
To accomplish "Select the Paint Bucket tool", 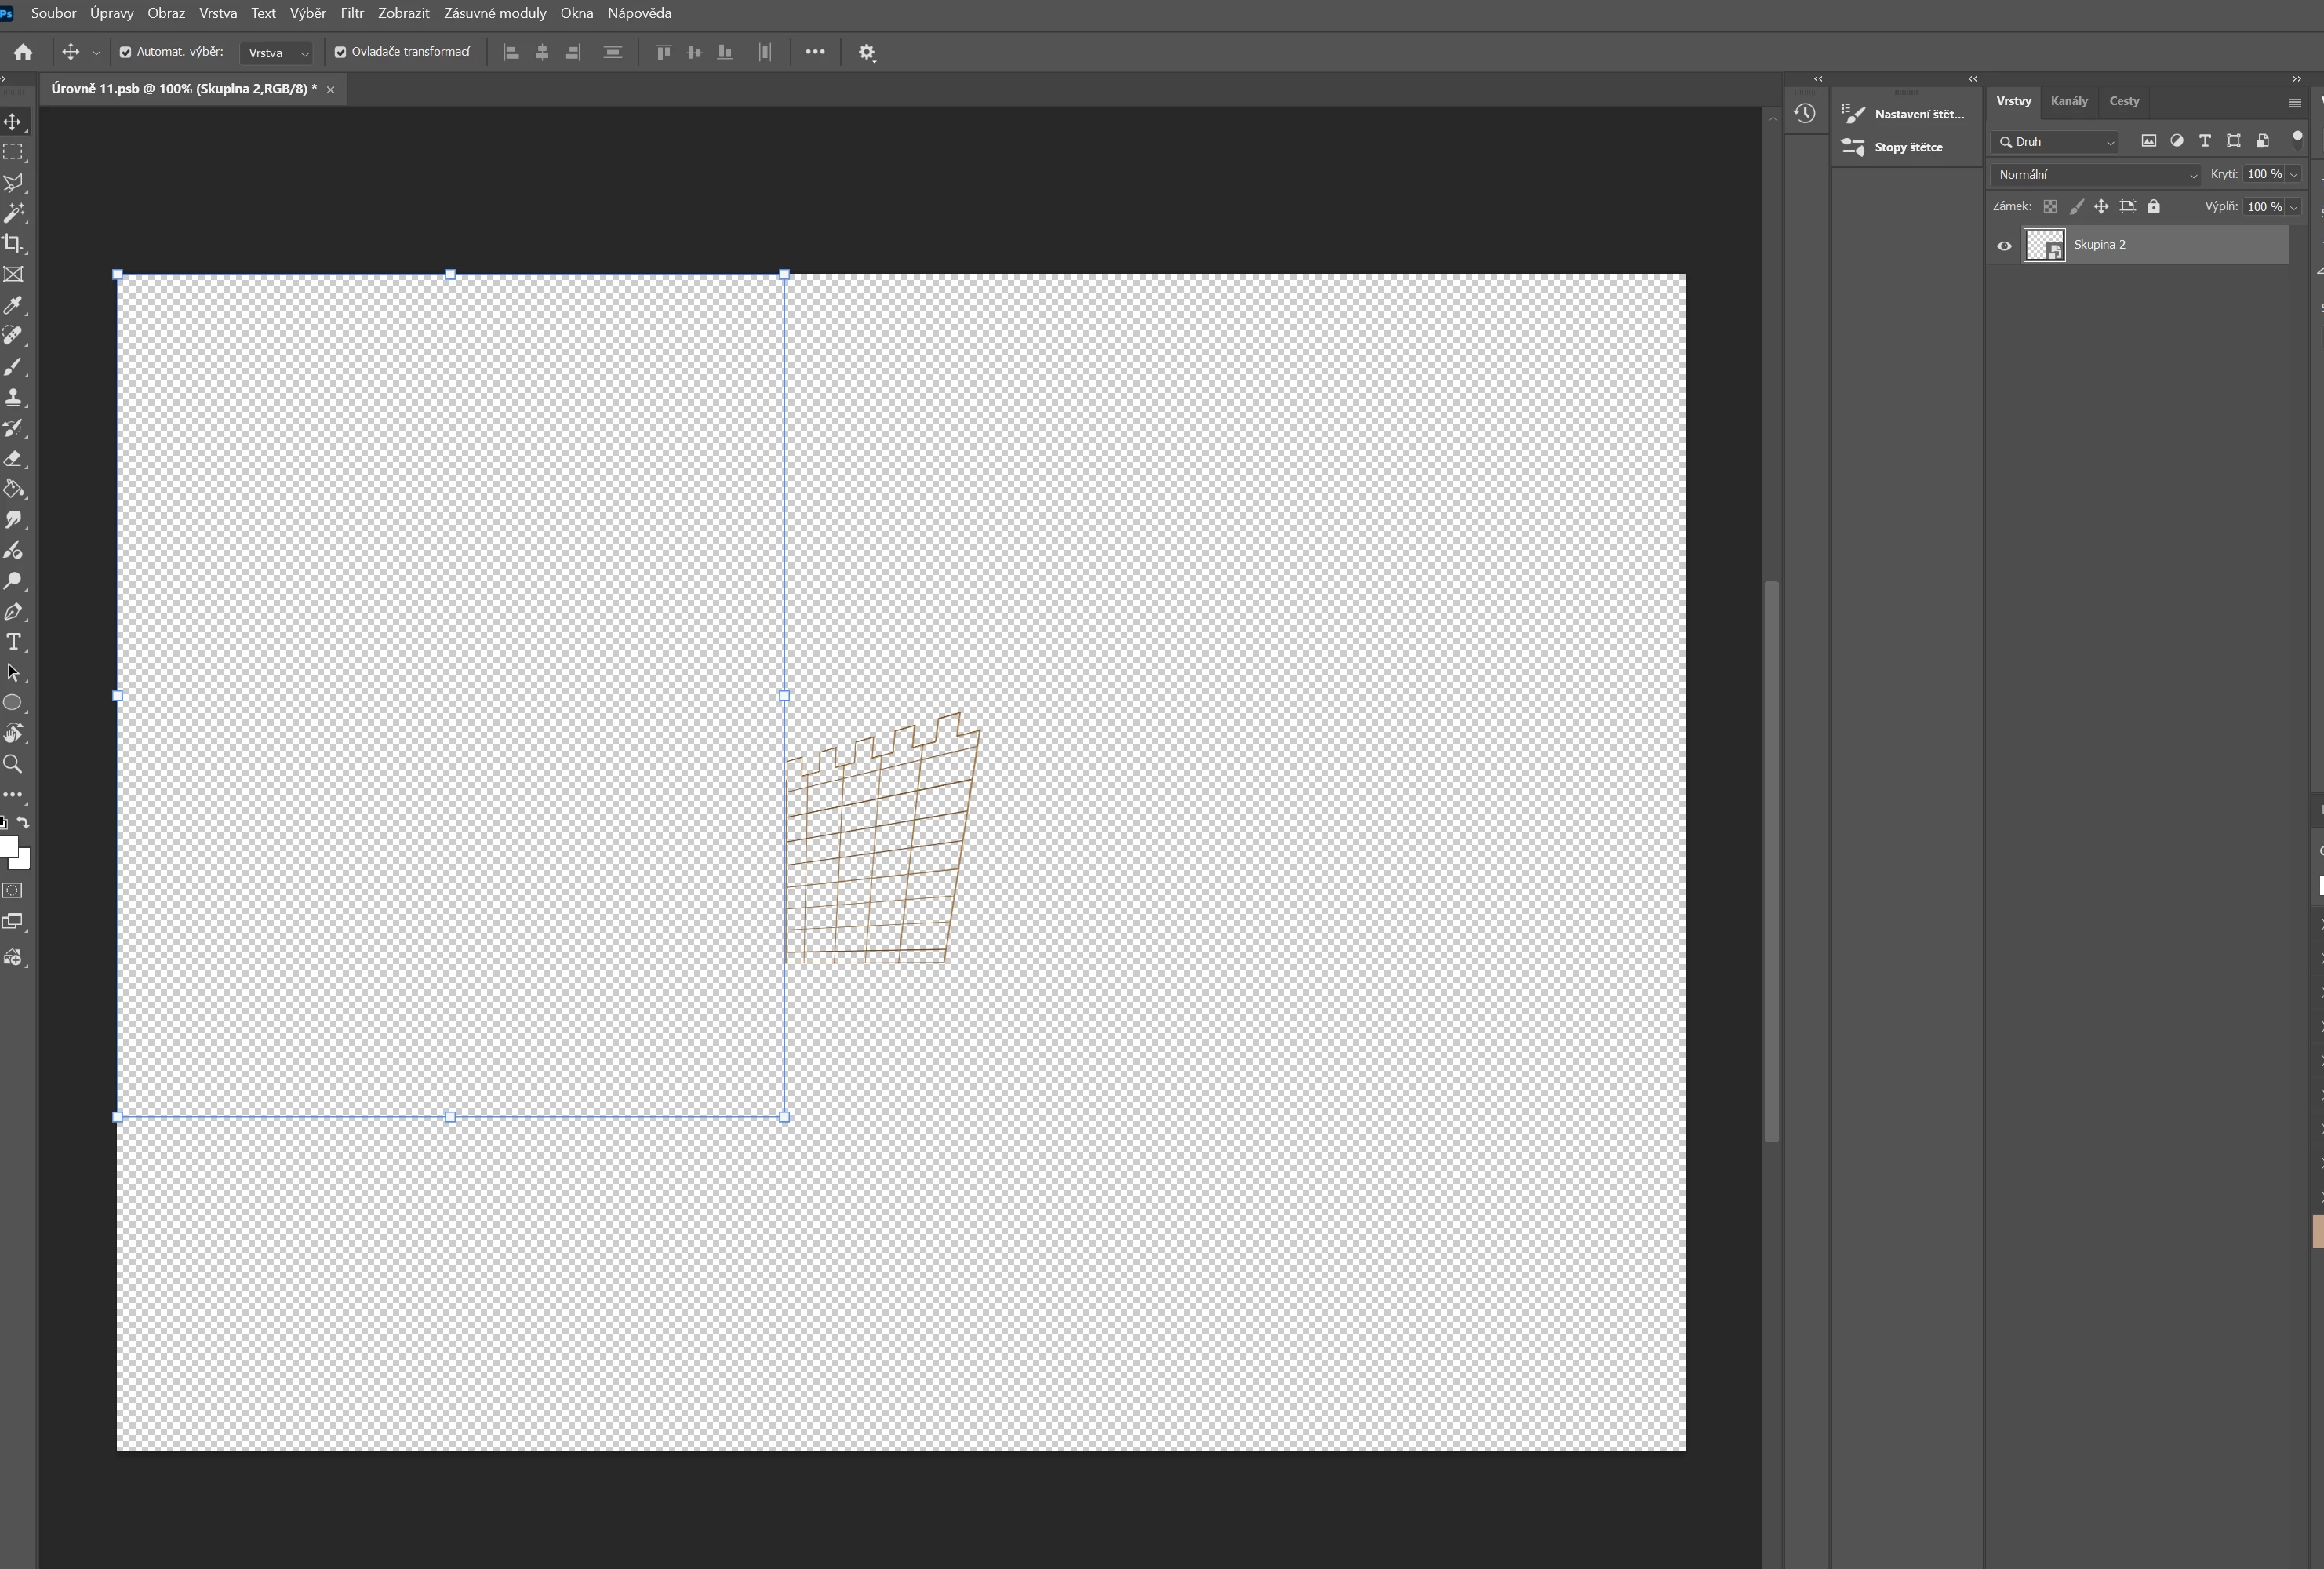I will click(x=13, y=489).
